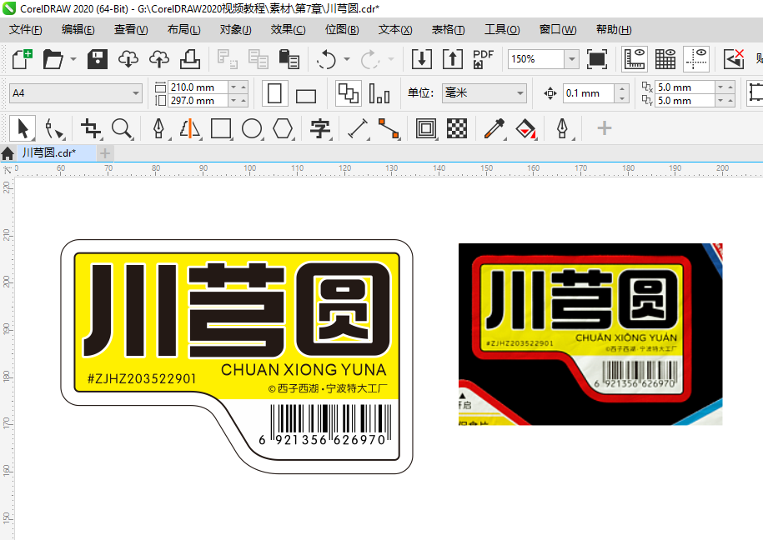Save the document with the Save icon

96,58
